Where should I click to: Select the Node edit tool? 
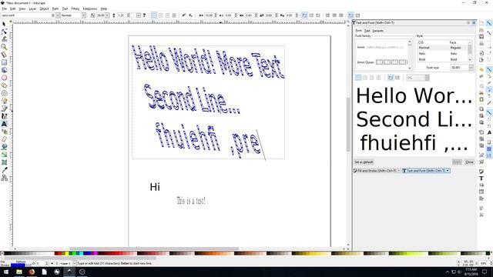tap(4, 32)
